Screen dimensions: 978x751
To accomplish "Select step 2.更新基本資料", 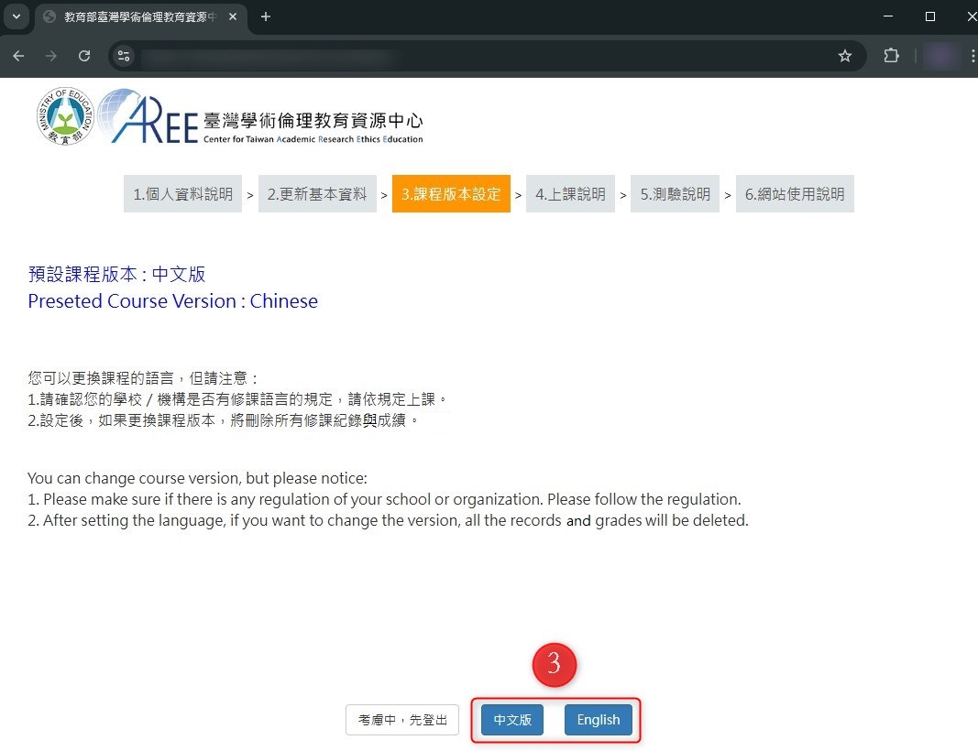I will (317, 194).
